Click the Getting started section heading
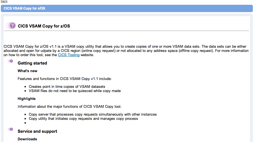This screenshot has width=254, height=142. [x=32, y=63]
